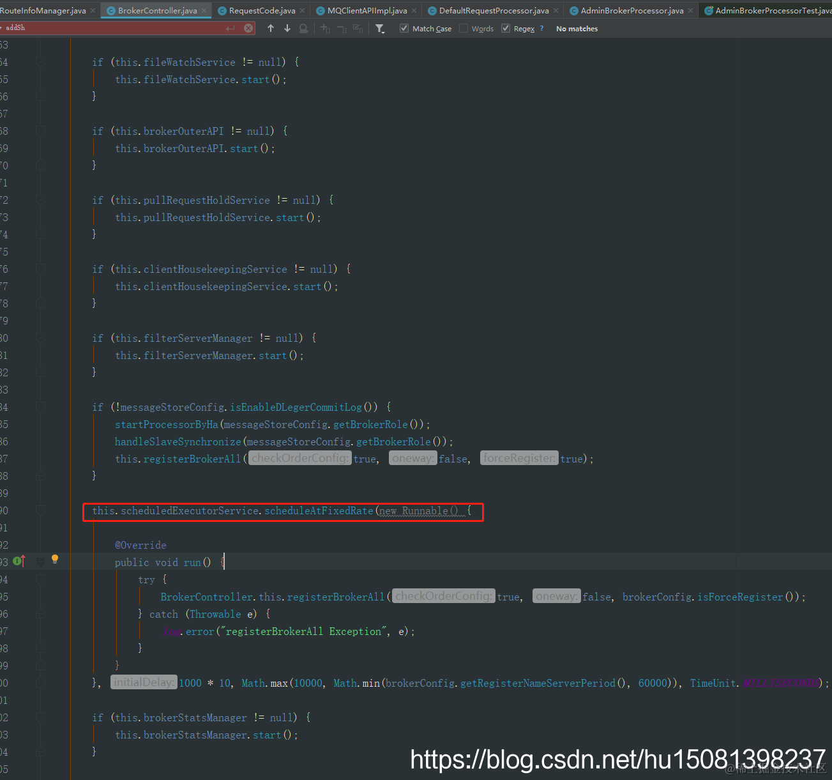
Task: Collapse the scheduleAtFixedRate Runnable block
Action: coord(41,510)
